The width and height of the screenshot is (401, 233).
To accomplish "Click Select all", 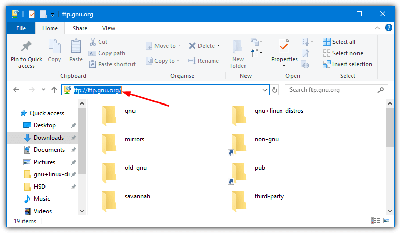I will coord(339,42).
